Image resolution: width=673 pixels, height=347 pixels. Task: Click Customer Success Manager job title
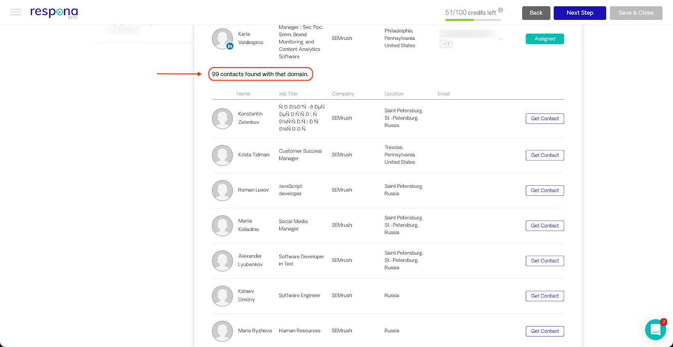[300, 155]
